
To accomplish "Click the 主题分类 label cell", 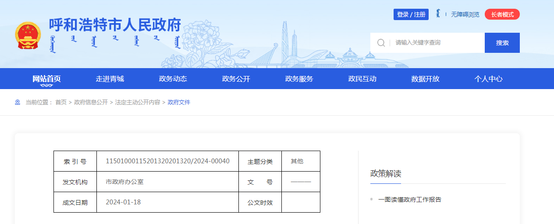I will pyautogui.click(x=260, y=162).
